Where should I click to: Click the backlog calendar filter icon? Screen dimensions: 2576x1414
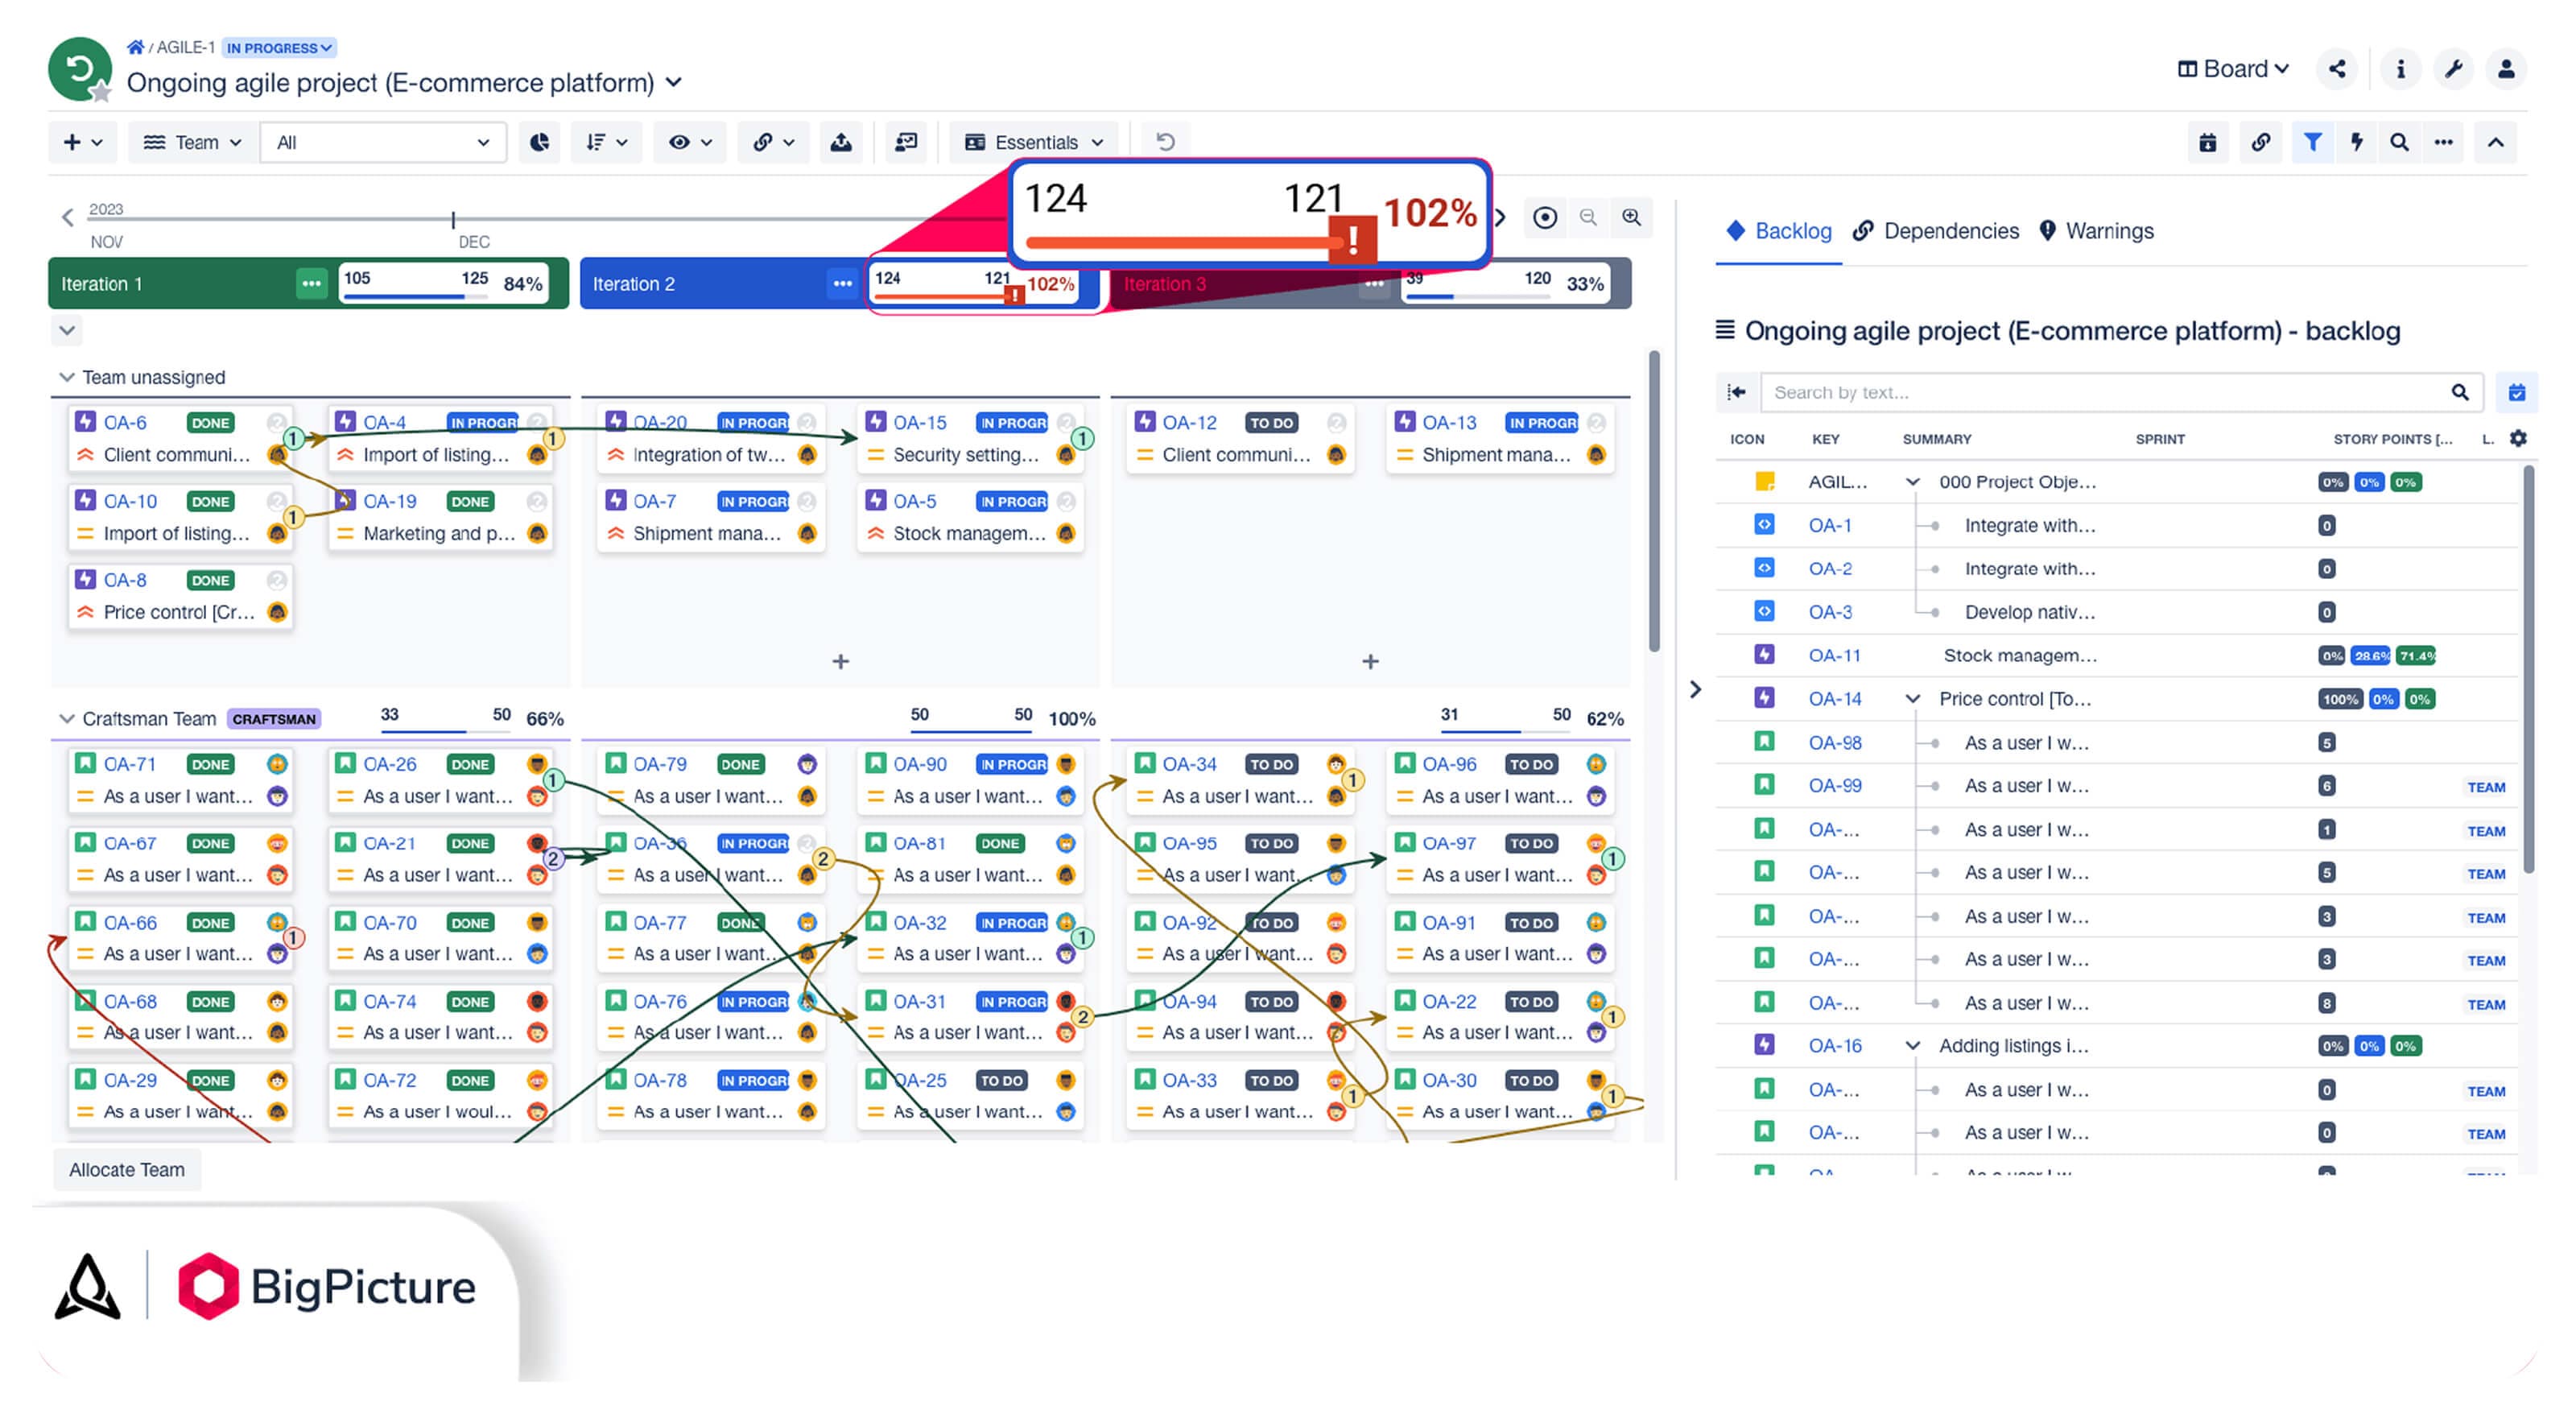point(2517,392)
